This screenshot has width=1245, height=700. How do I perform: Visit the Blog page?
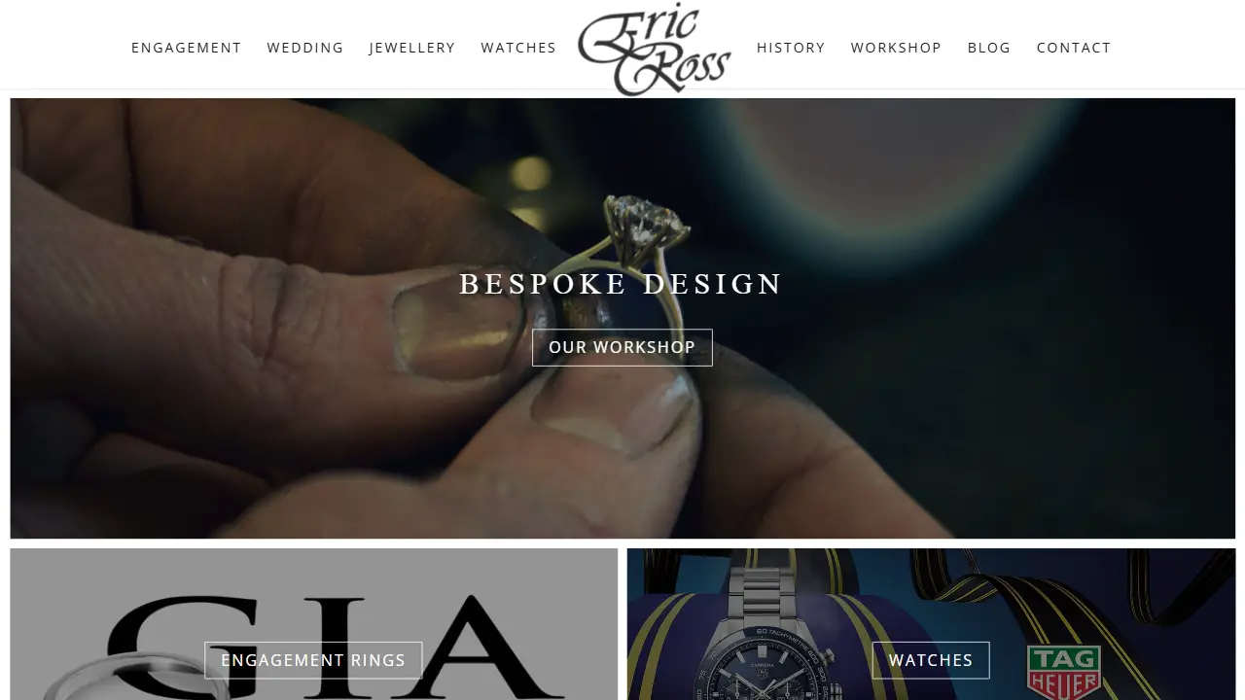[989, 48]
